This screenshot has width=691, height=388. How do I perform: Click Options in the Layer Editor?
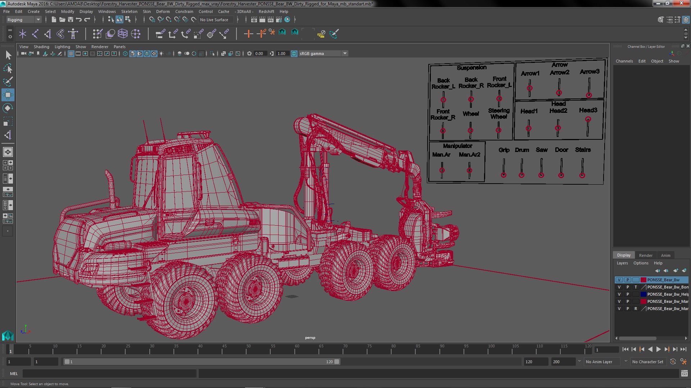[641, 263]
